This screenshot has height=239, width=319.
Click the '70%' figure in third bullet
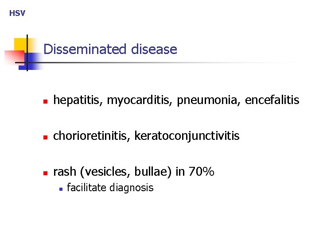click(x=201, y=171)
